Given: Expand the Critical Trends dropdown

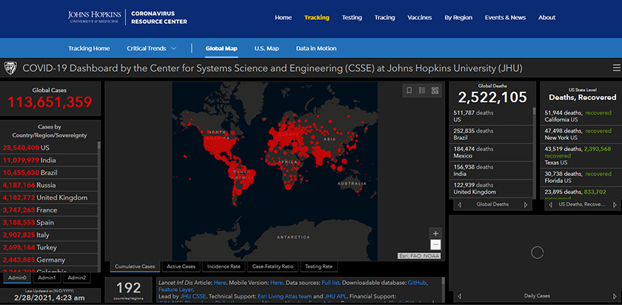Looking at the screenshot, I should pos(152,49).
